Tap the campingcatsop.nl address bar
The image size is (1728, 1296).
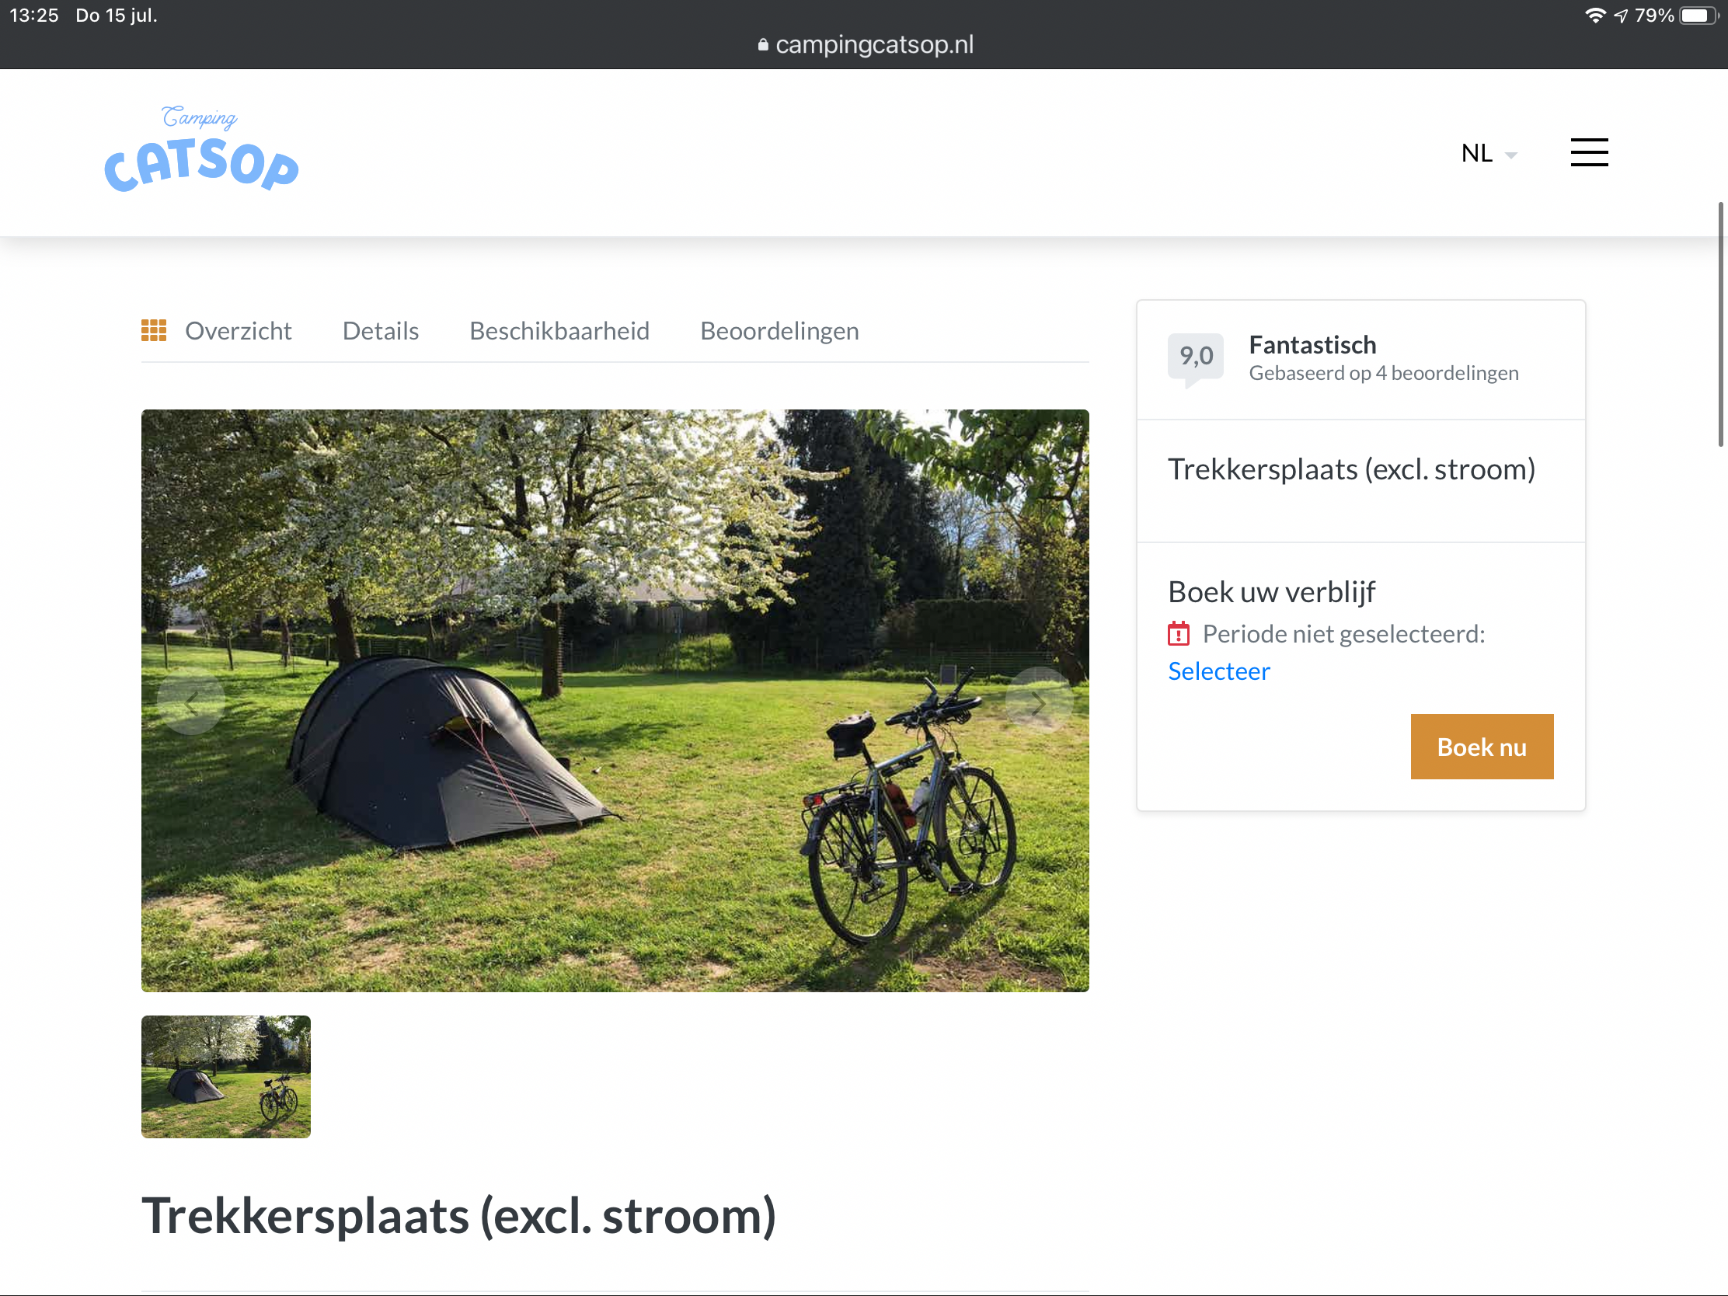click(873, 45)
